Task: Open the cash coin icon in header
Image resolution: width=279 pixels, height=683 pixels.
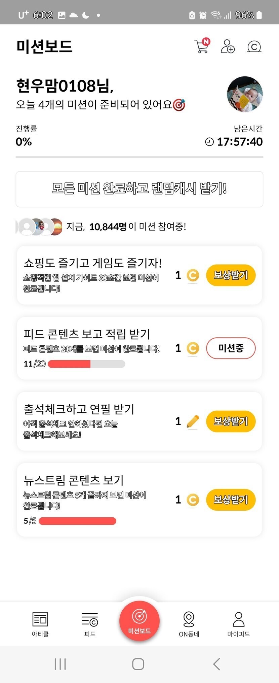Action: click(254, 46)
